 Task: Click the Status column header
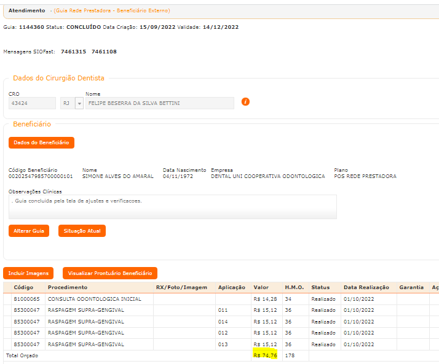click(x=320, y=287)
